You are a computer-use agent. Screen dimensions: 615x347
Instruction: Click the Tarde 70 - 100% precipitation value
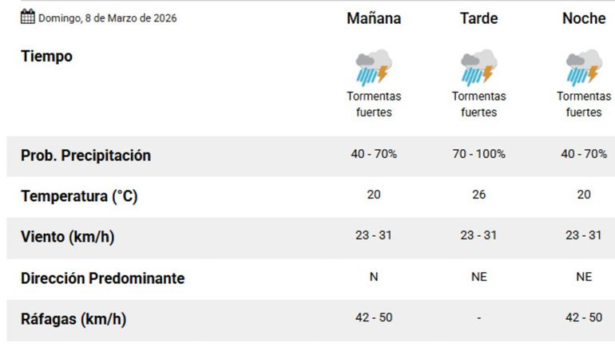(478, 154)
